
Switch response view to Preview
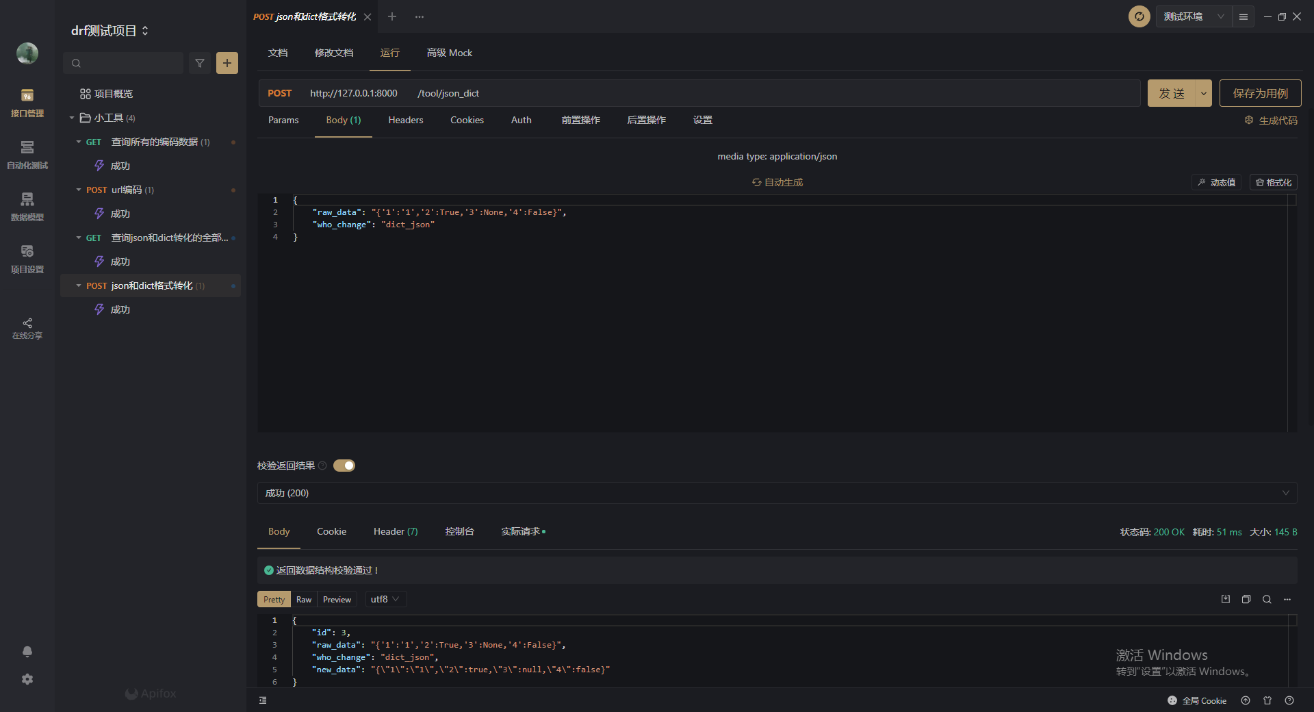point(337,599)
